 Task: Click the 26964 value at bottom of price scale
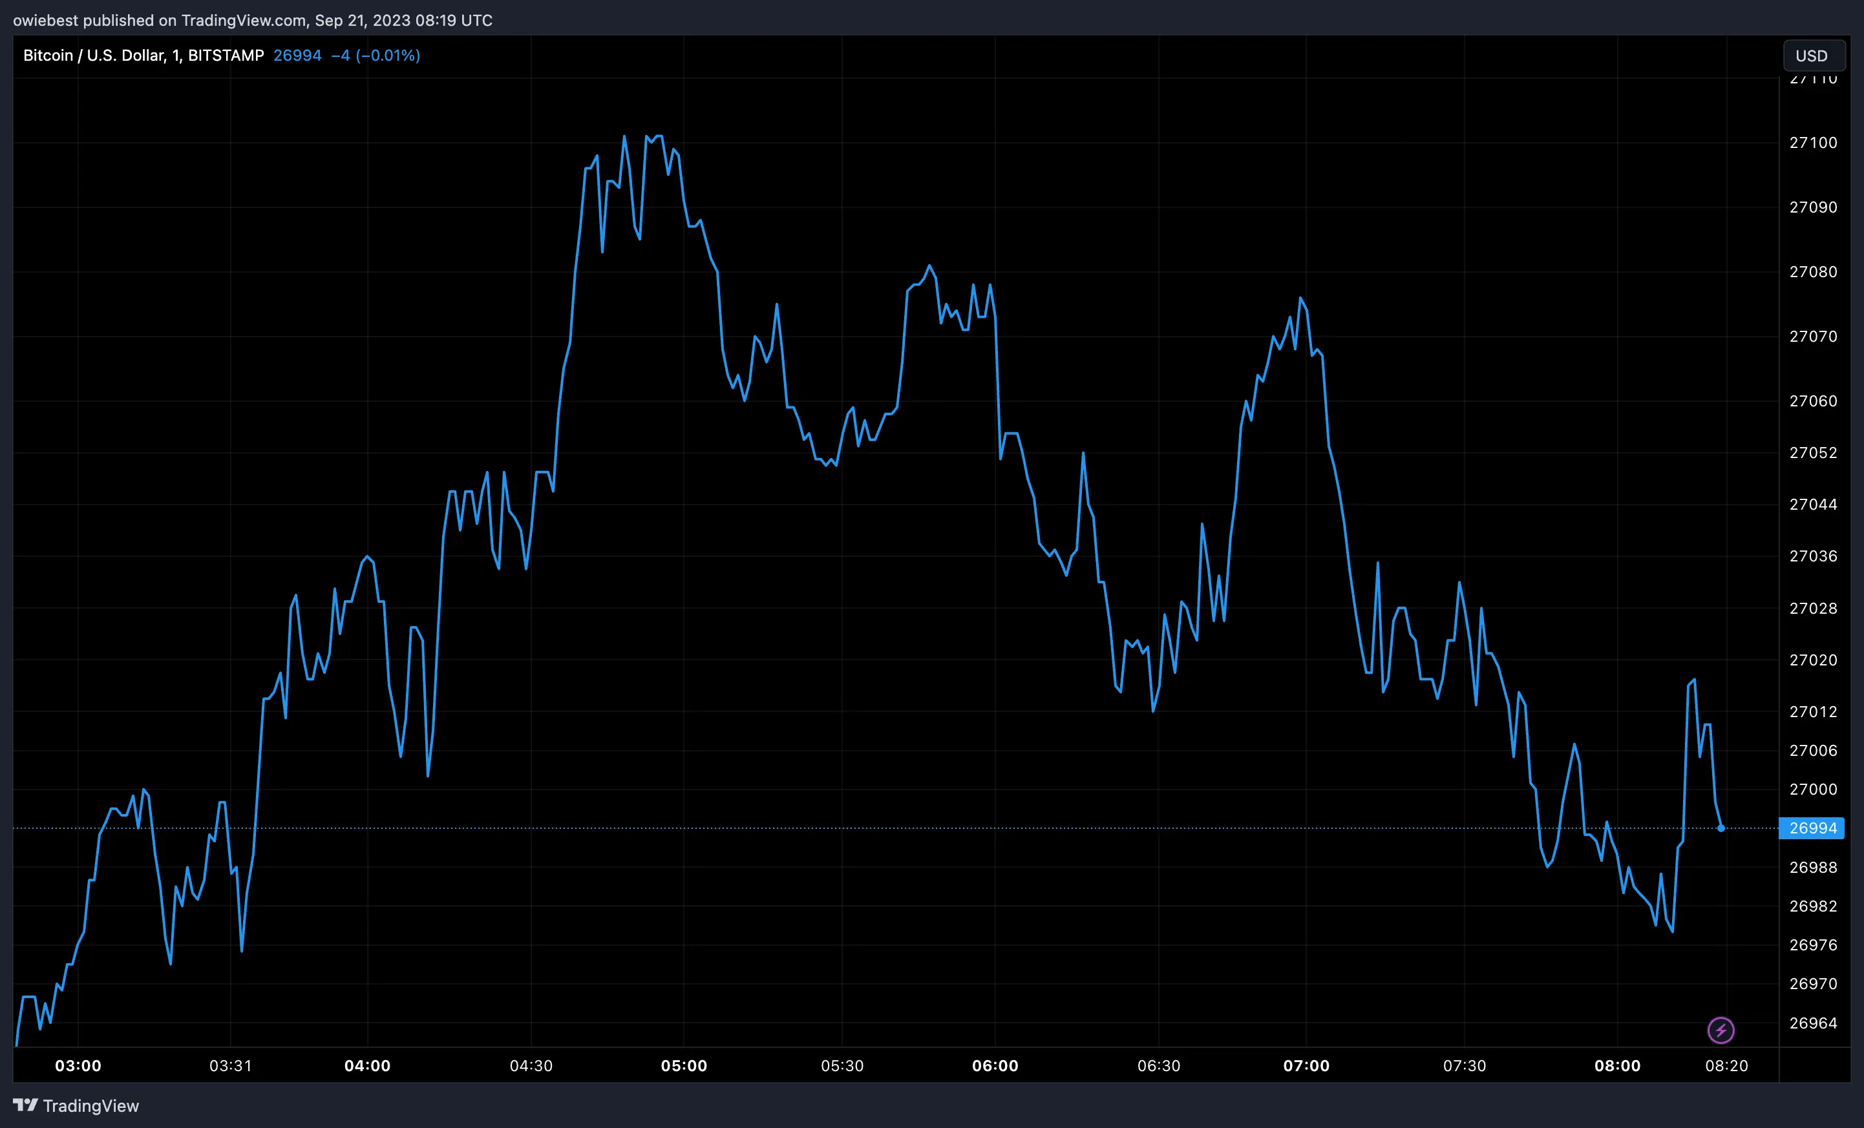point(1816,1023)
